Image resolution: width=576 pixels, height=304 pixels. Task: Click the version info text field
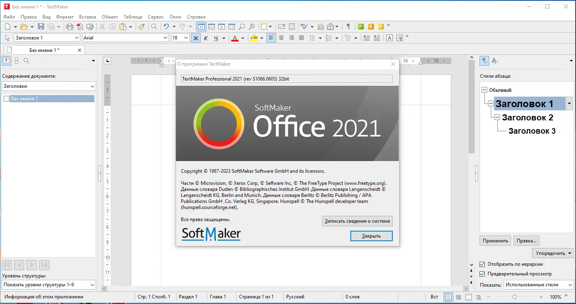[287, 79]
